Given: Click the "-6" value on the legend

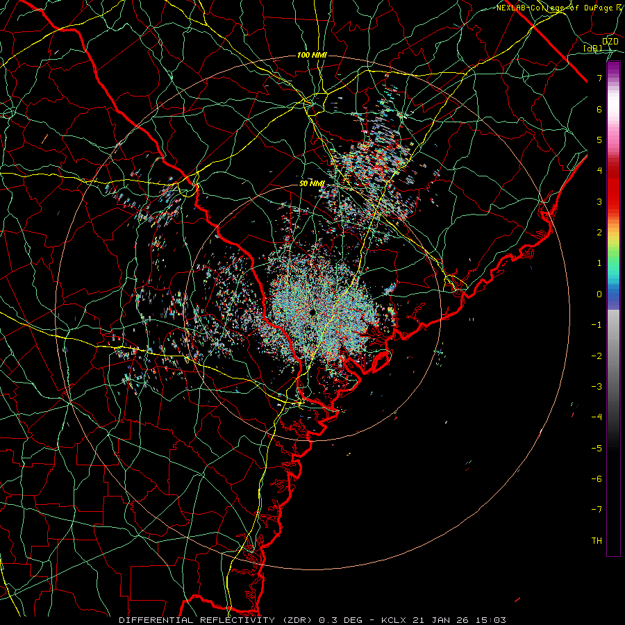Looking at the screenshot, I should (x=597, y=479).
